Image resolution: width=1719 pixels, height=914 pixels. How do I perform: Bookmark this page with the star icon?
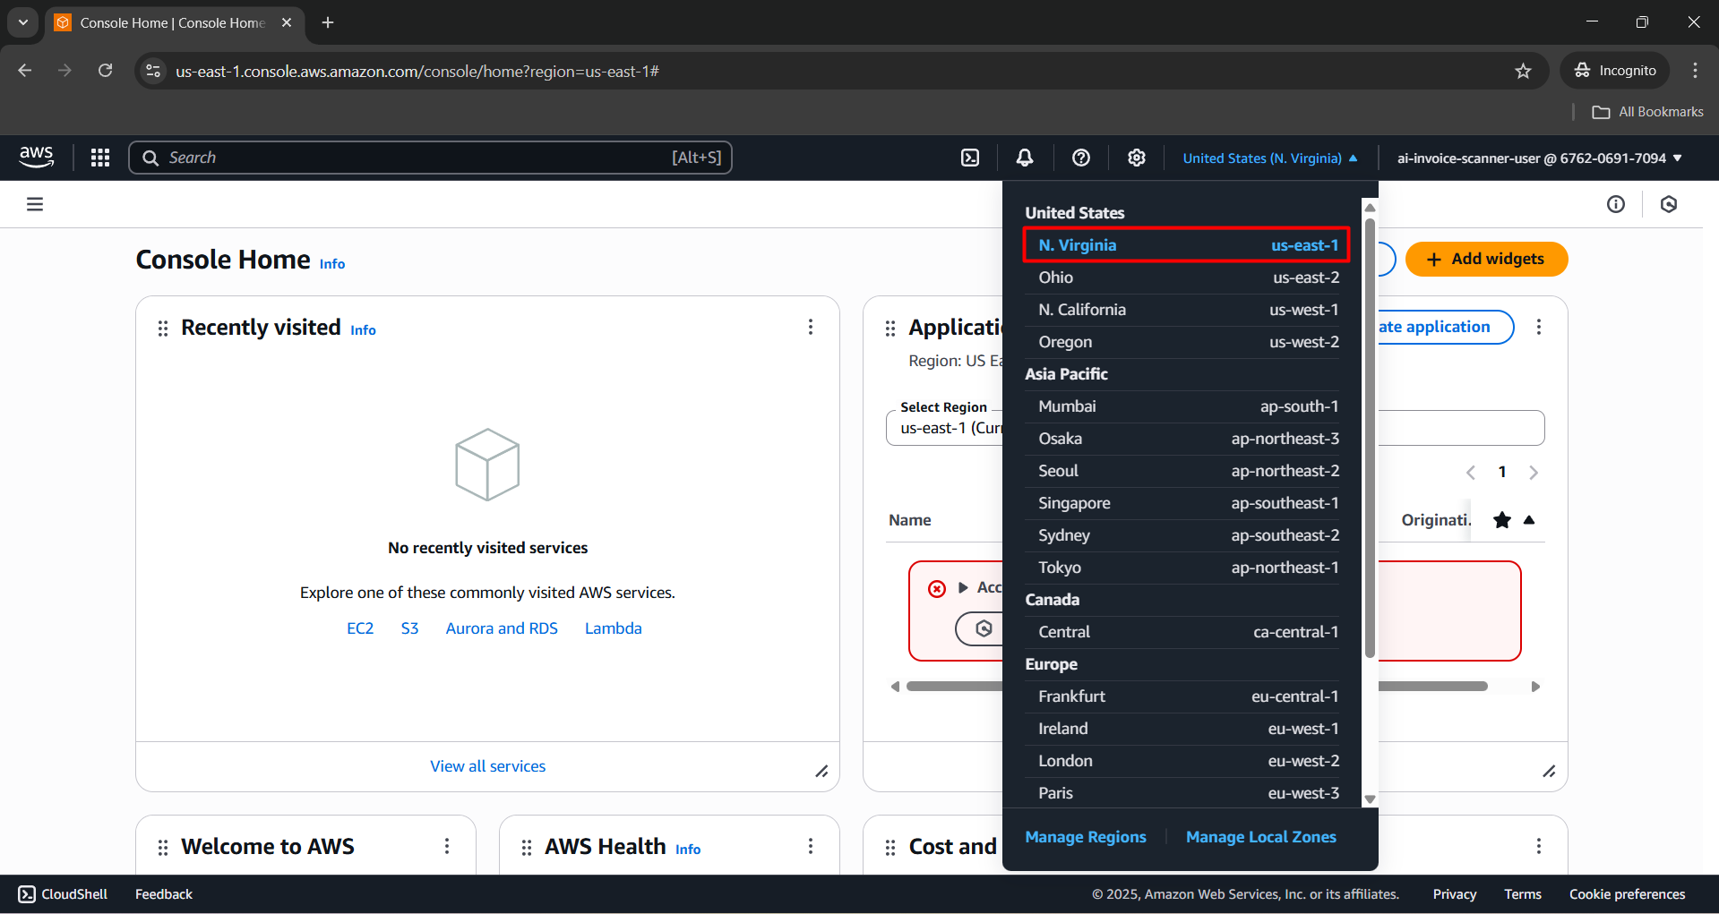1523,71
